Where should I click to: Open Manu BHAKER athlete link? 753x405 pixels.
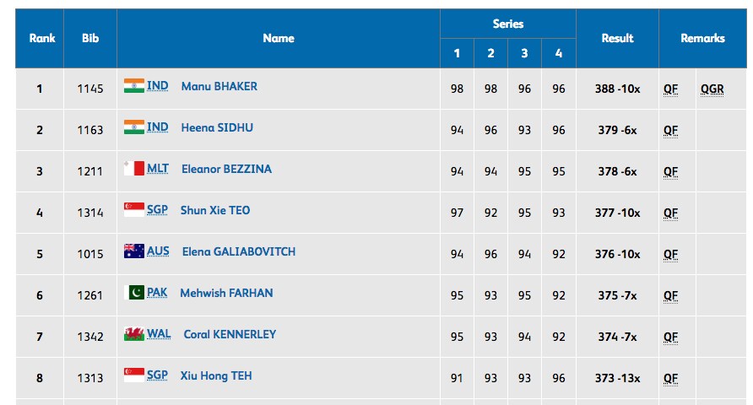point(219,86)
